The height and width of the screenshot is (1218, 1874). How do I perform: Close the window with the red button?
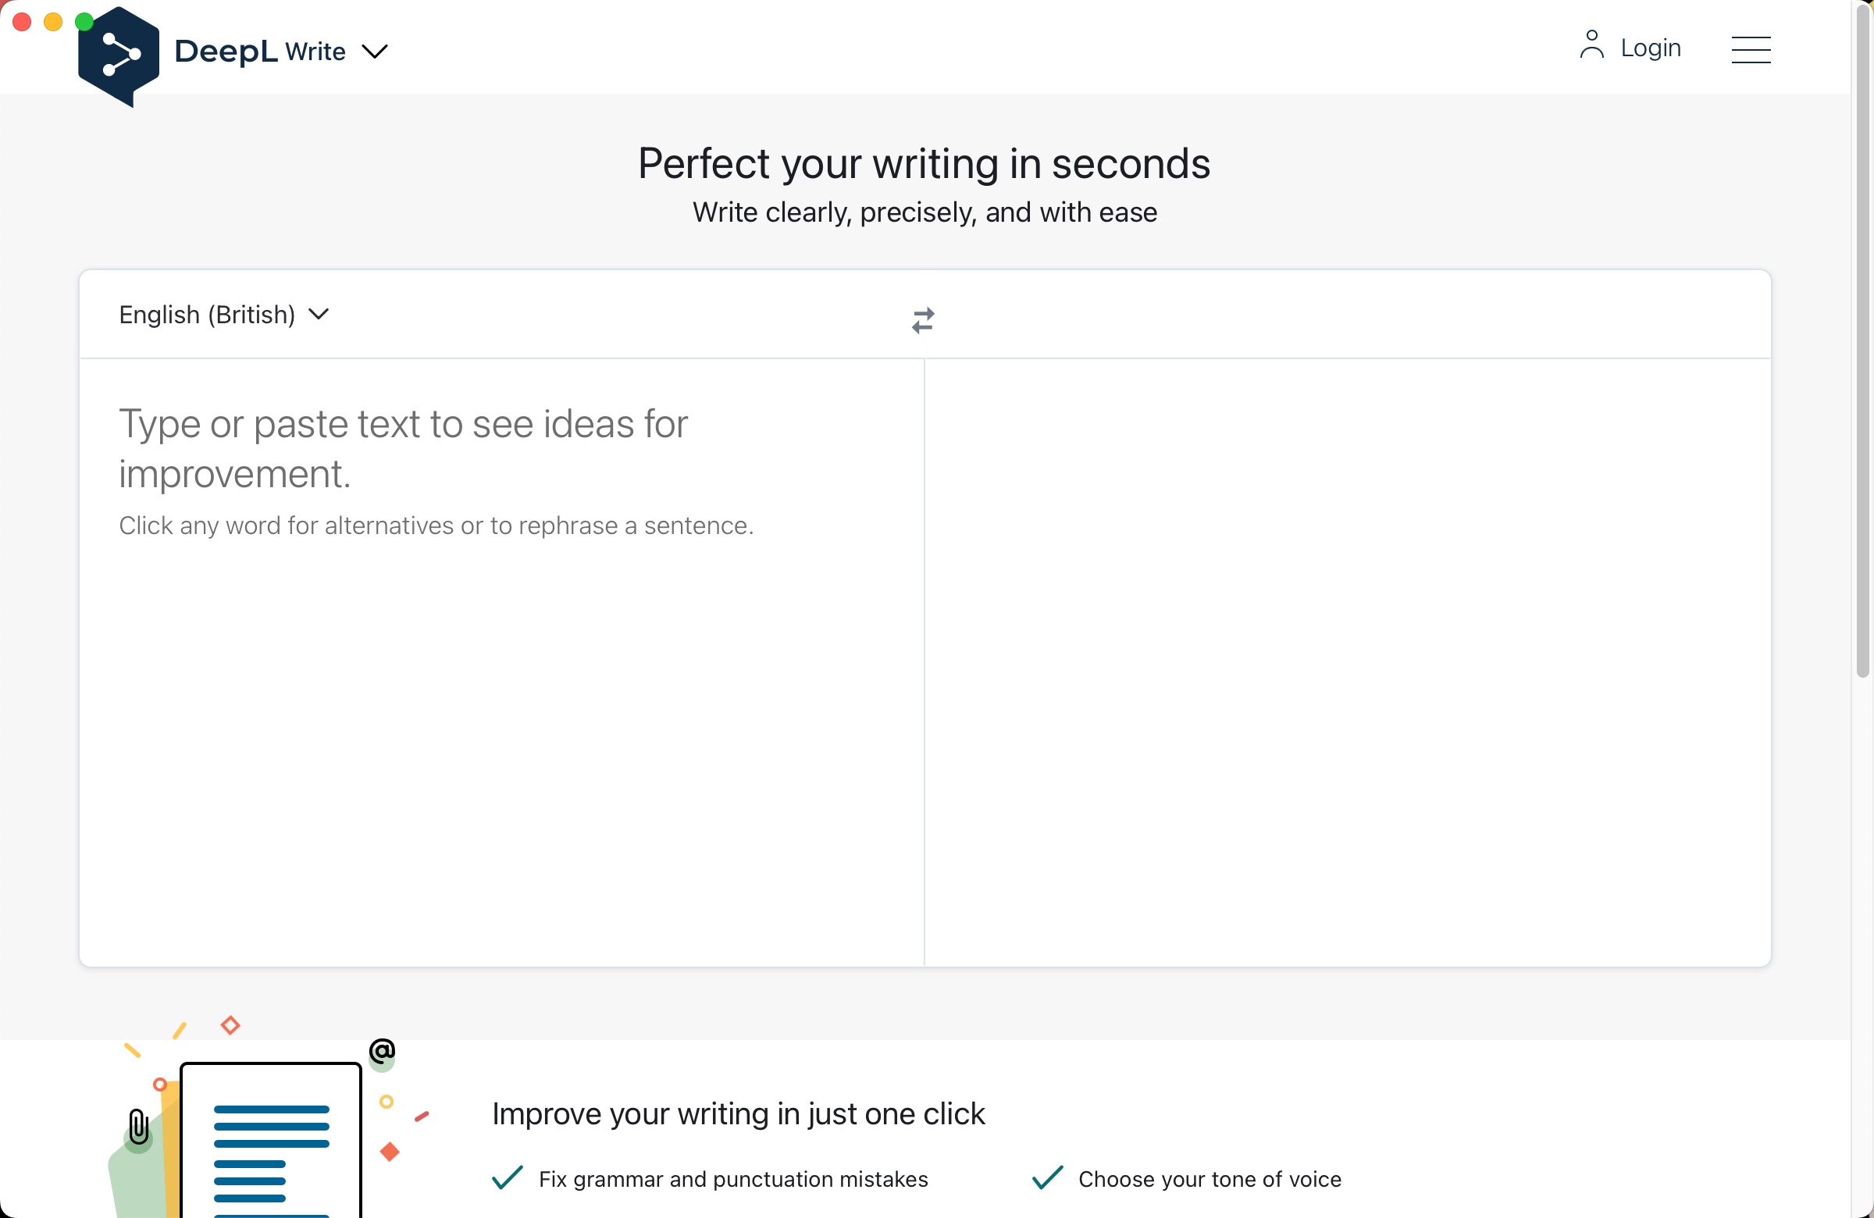coord(22,22)
